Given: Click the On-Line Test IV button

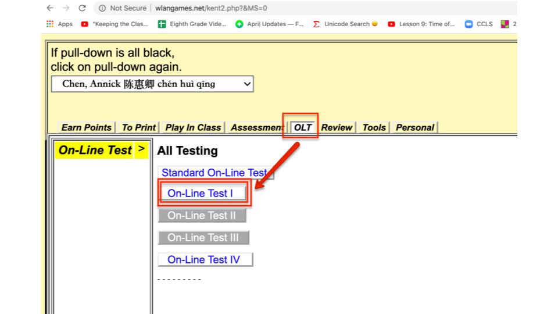Looking at the screenshot, I should click(x=204, y=260).
